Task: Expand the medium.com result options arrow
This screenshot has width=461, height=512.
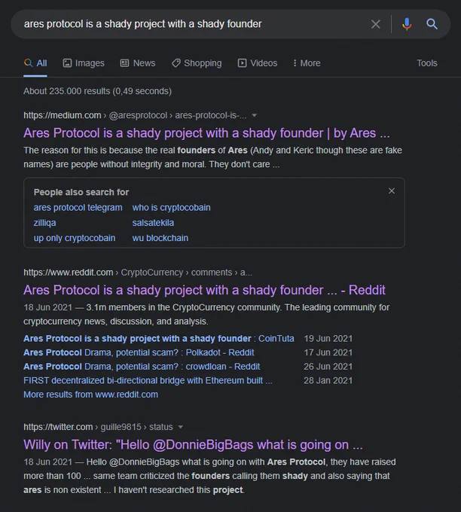Action: click(254, 115)
